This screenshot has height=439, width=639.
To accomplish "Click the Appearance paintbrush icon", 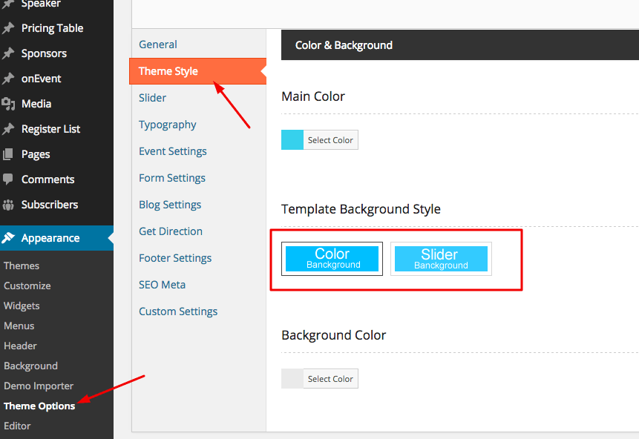I will coord(8,238).
